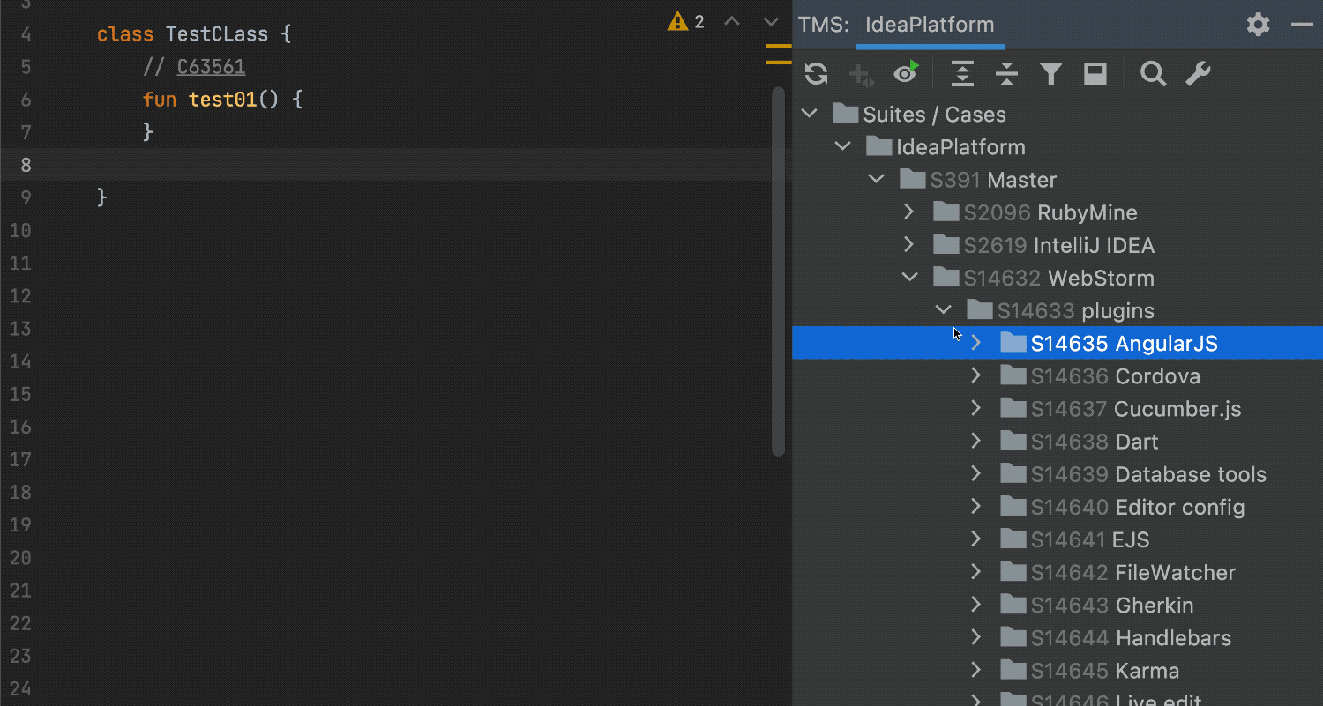Click line number 12 in gutter
1323x706 pixels.
click(20, 296)
